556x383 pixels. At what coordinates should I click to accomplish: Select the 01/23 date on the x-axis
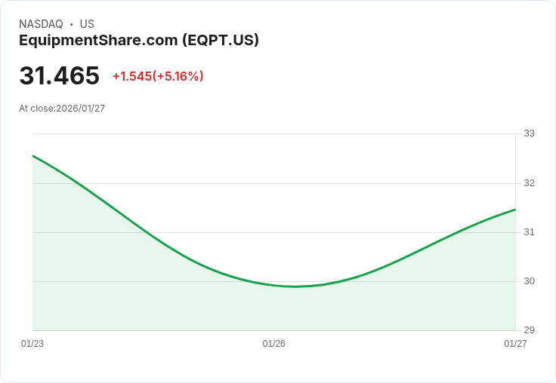(32, 344)
